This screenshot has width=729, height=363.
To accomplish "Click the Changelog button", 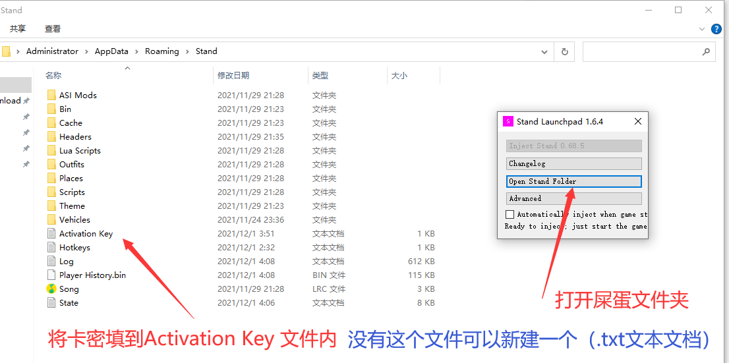I will pyautogui.click(x=573, y=163).
